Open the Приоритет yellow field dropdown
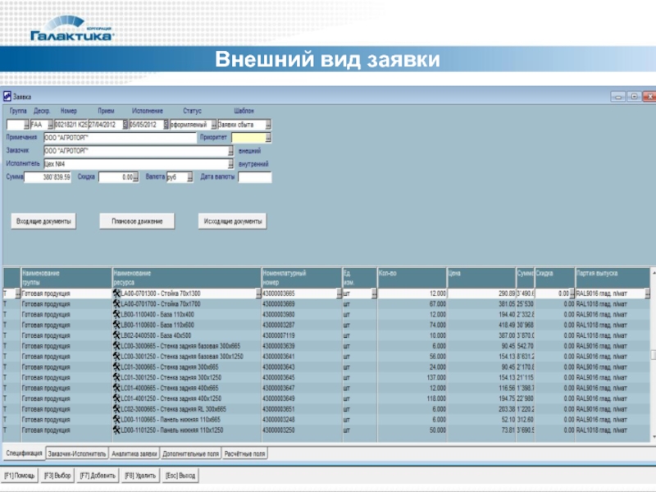The image size is (656, 492). click(x=268, y=138)
